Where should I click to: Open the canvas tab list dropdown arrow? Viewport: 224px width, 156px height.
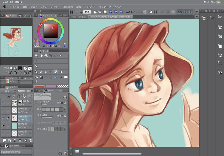197,17
